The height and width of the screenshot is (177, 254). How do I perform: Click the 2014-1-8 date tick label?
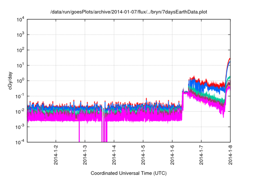230,155
